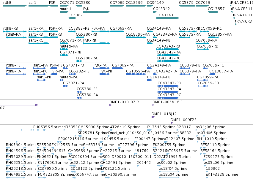Click protein label 'sar1-PC'
This screenshot has width=253, height=179.
40,71
